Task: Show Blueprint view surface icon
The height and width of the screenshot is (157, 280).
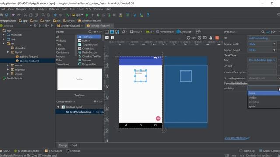Action: click(x=112, y=32)
